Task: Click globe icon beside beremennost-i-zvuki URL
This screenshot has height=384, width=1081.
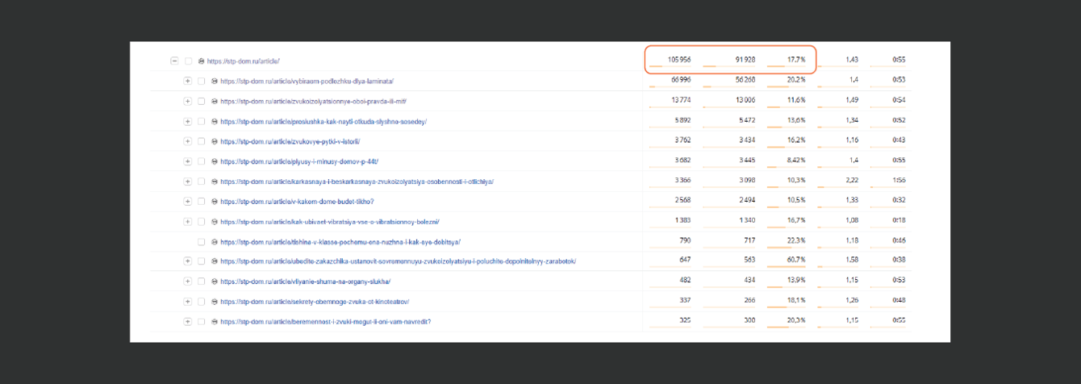Action: [x=215, y=322]
